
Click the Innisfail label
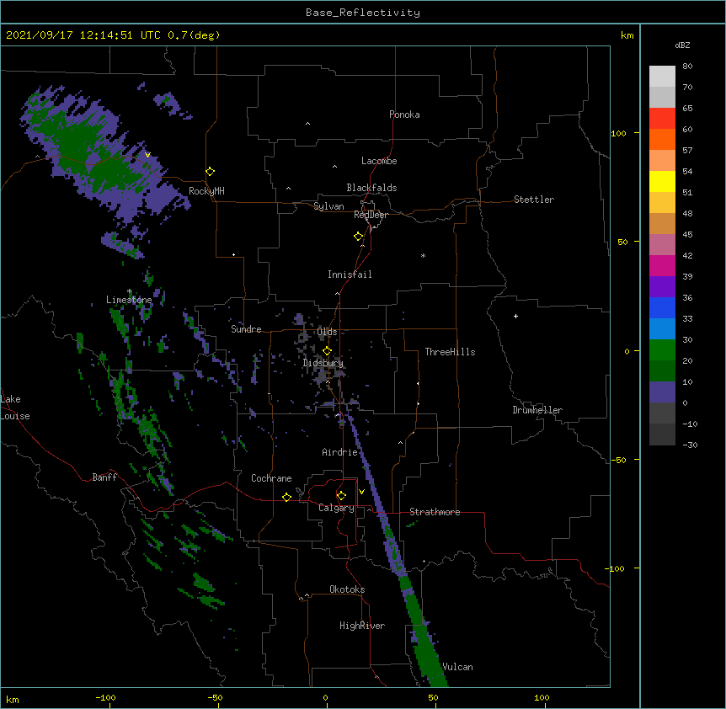coord(350,275)
